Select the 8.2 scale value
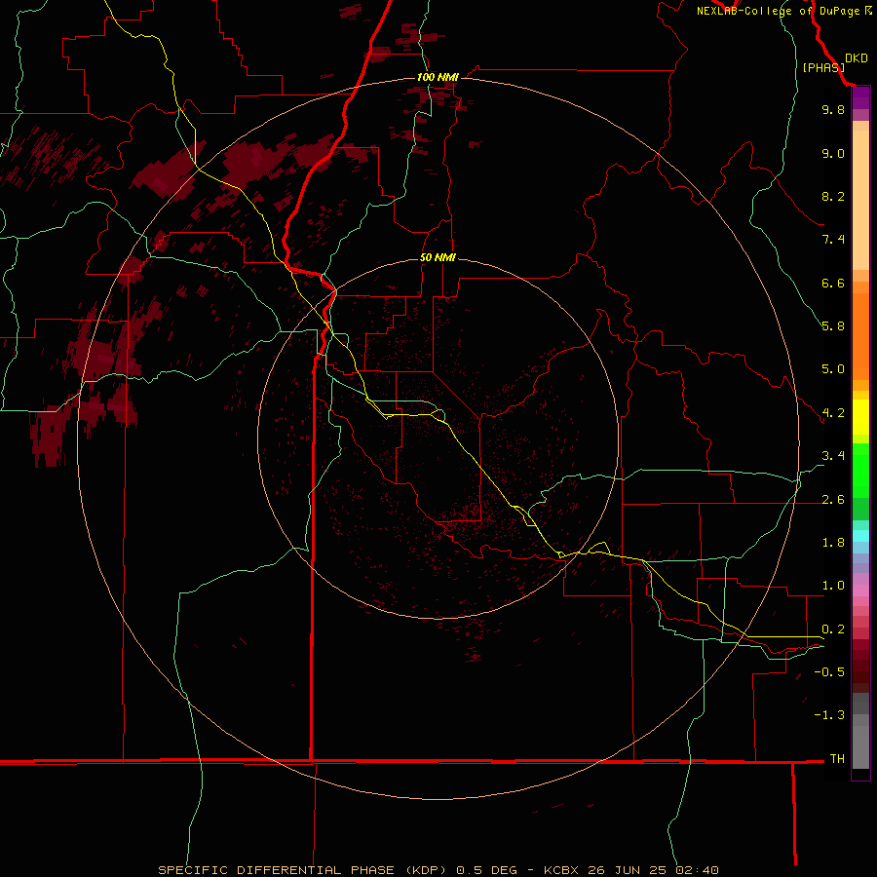877x877 pixels. [833, 196]
